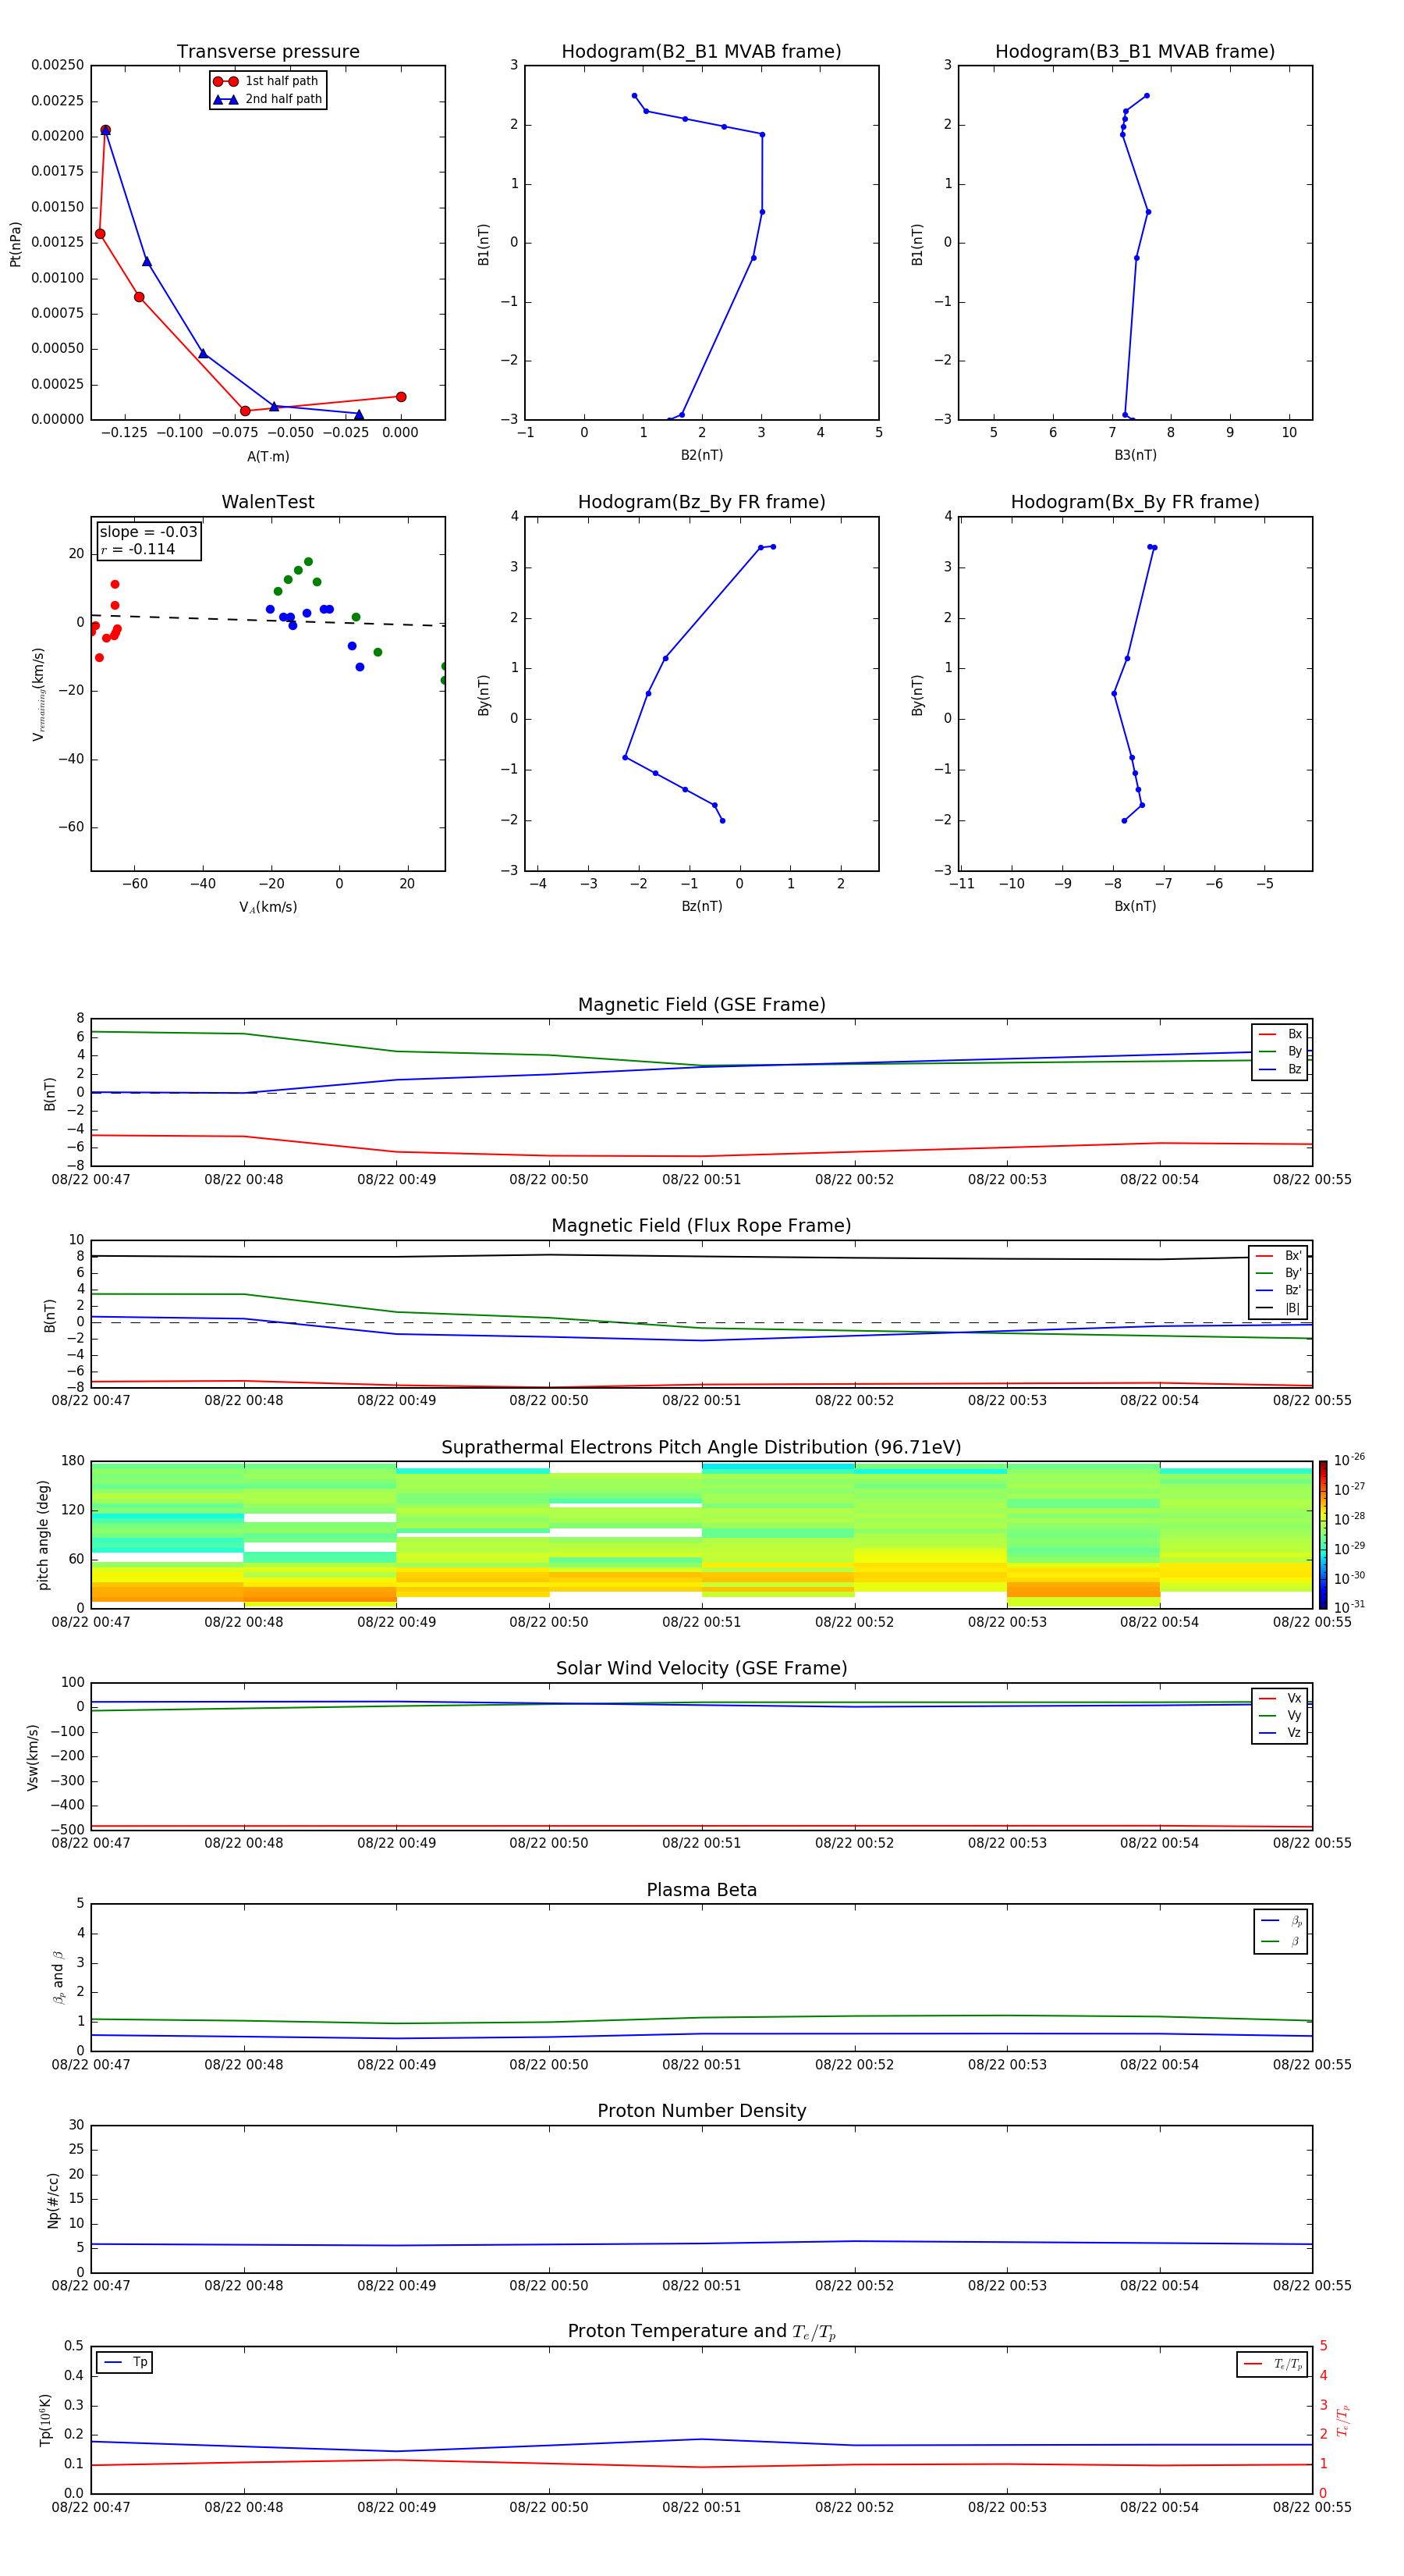1404x2576 pixels.
Task: Click the 'V_A(km/s)' x-axis label of WalenTest
Action: [268, 907]
